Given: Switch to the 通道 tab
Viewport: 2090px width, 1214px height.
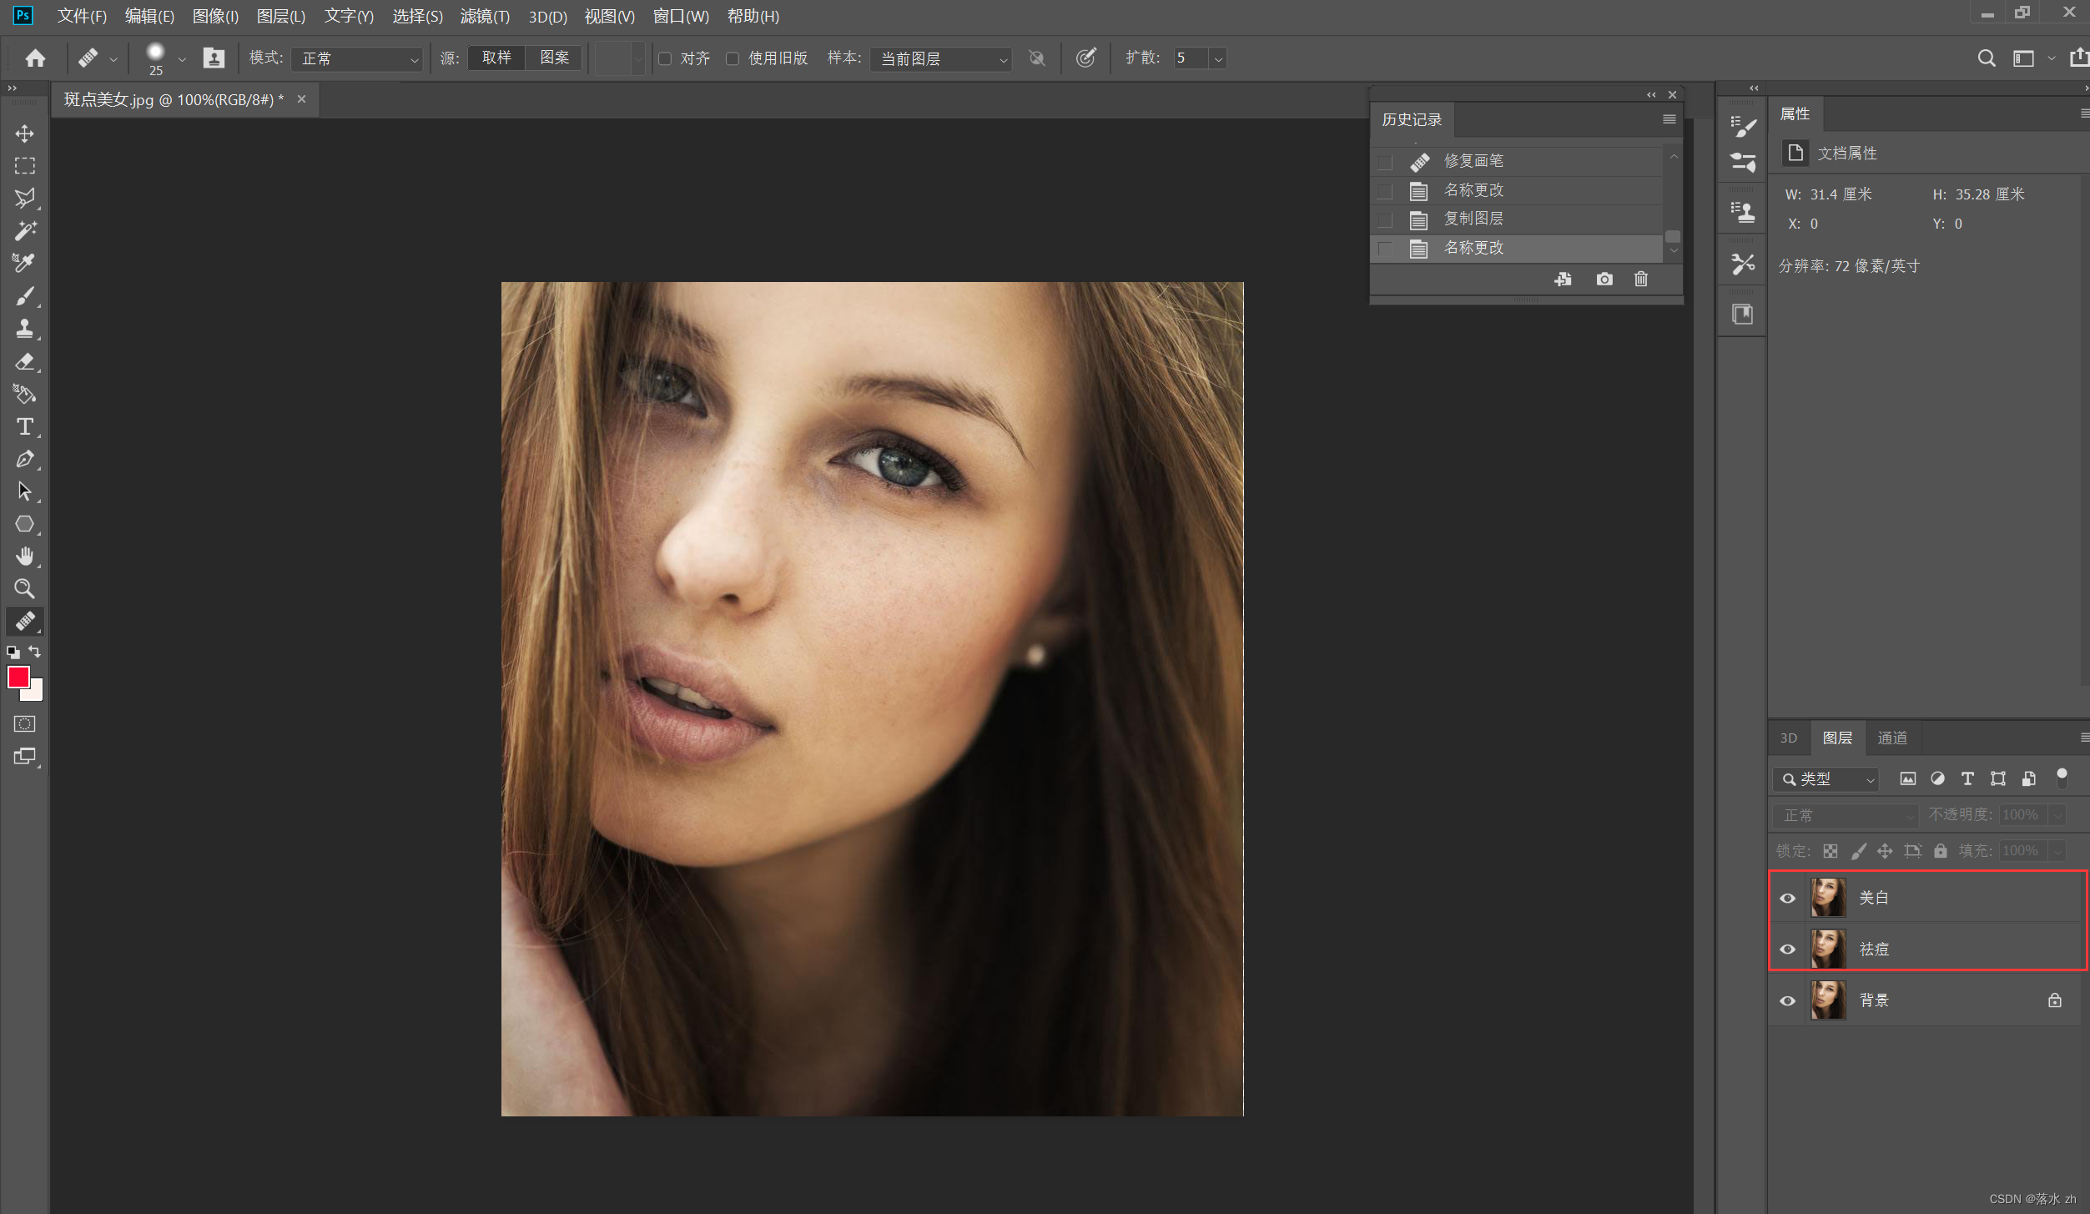Looking at the screenshot, I should [x=1891, y=738].
